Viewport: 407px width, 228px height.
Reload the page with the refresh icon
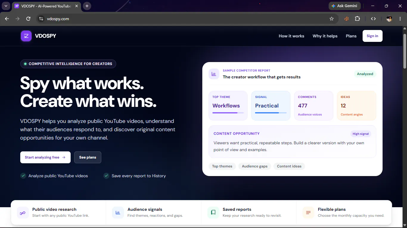(28, 19)
